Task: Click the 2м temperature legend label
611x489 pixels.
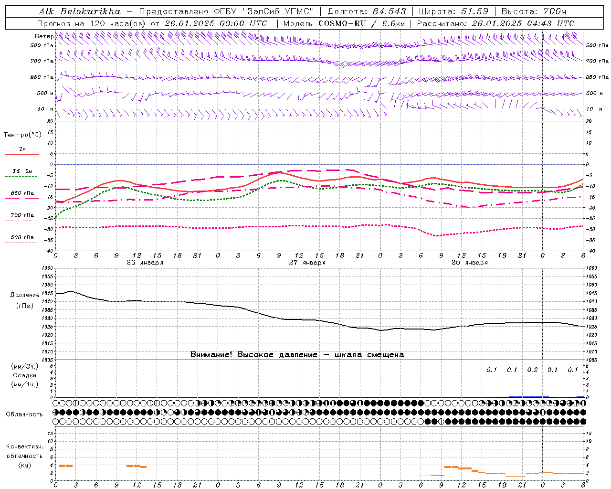Action: pyautogui.click(x=22, y=149)
